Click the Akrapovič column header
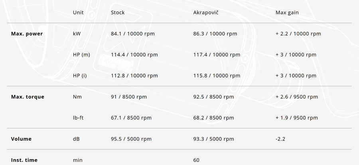 pyautogui.click(x=205, y=12)
